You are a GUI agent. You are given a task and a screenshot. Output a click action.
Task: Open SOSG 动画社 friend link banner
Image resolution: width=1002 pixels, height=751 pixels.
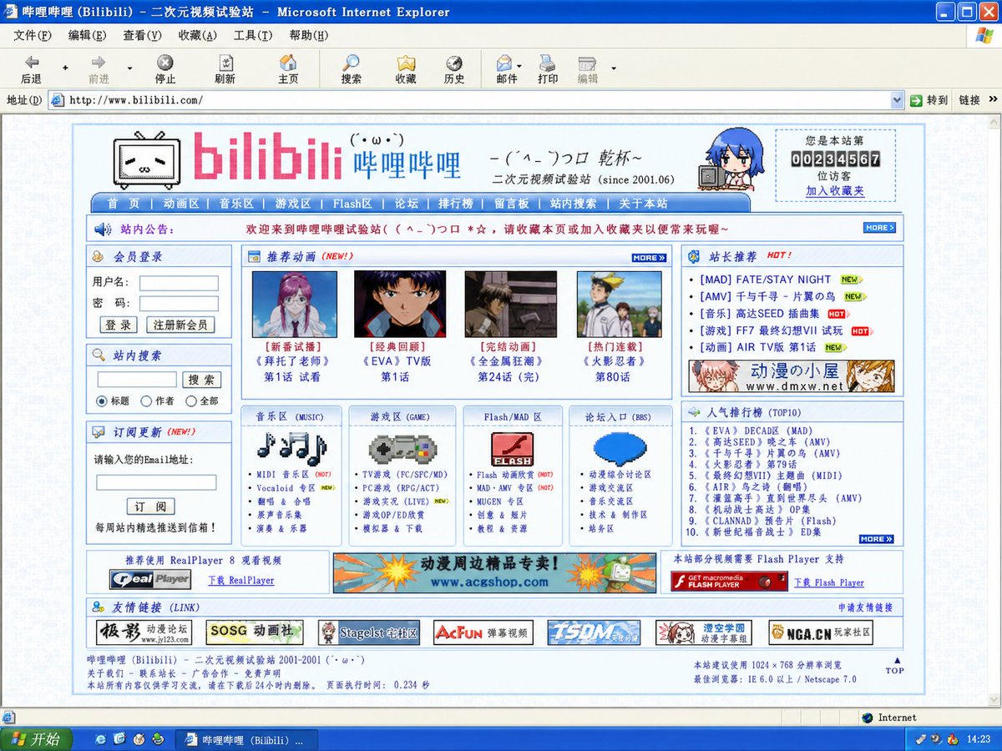click(255, 633)
